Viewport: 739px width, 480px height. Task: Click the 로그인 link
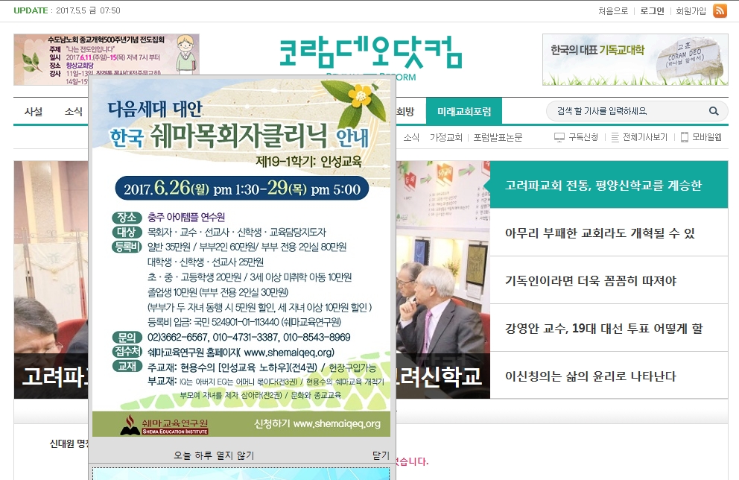651,11
